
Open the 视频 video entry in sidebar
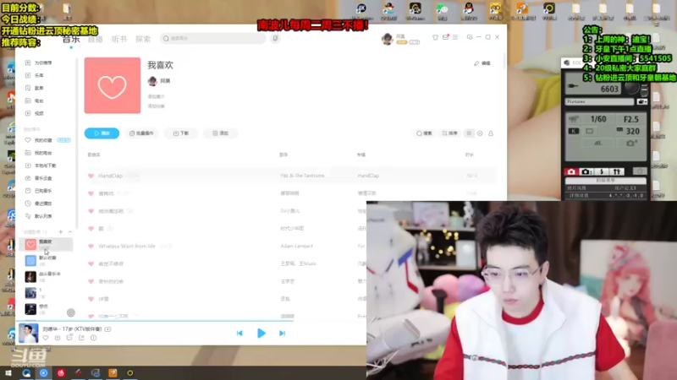point(36,113)
